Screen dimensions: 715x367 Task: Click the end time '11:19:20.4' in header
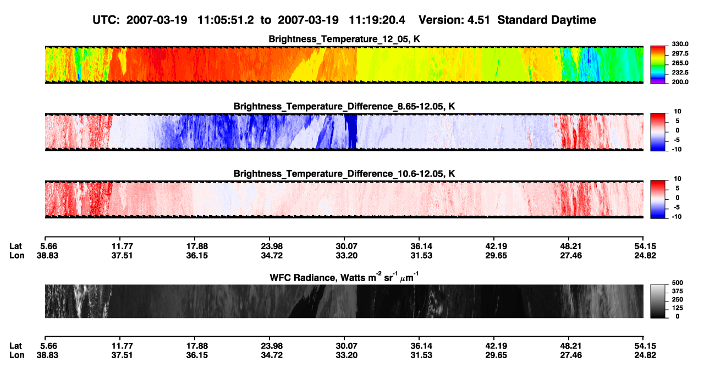click(377, 20)
